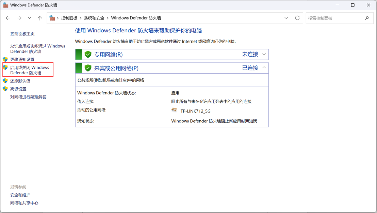Close the firewall window
Viewport: 377px width, 213px height.
coord(368,5)
